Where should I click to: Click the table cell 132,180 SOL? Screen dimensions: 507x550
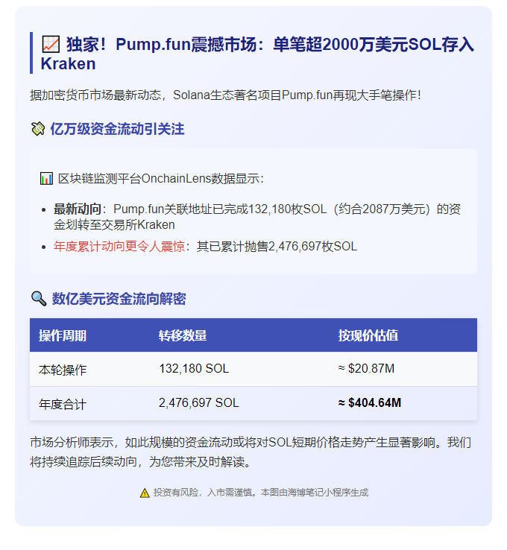pyautogui.click(x=194, y=369)
